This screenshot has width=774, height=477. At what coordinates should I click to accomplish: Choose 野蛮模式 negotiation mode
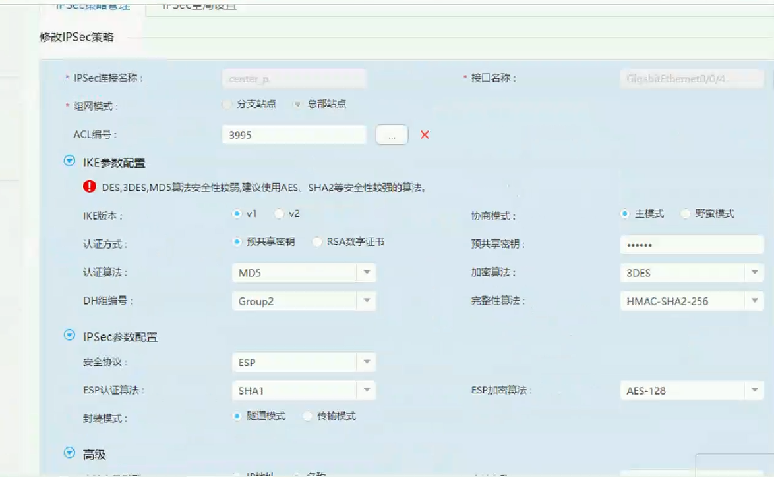tap(686, 214)
